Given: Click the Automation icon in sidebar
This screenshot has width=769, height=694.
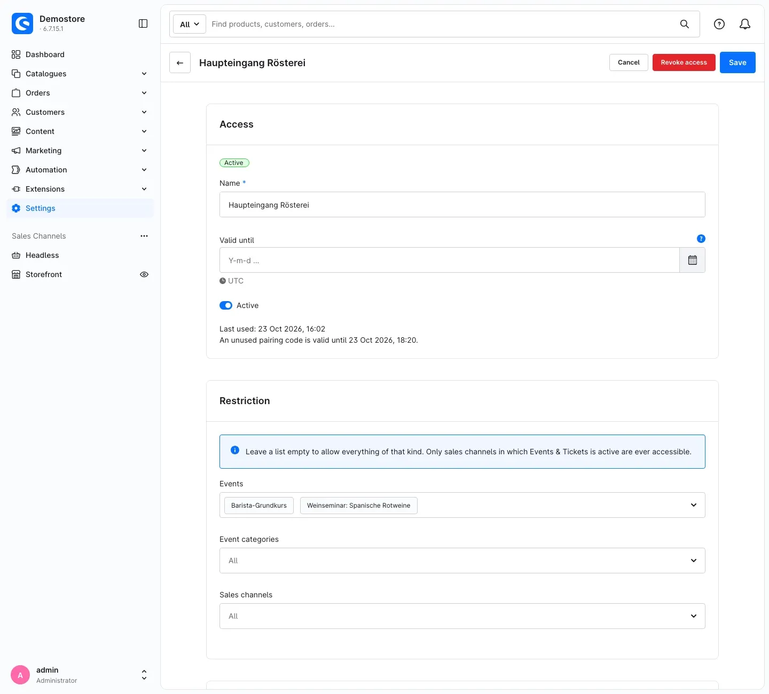Looking at the screenshot, I should click(x=16, y=170).
